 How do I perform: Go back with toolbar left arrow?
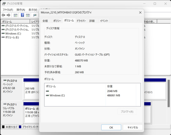(x=3, y=15)
